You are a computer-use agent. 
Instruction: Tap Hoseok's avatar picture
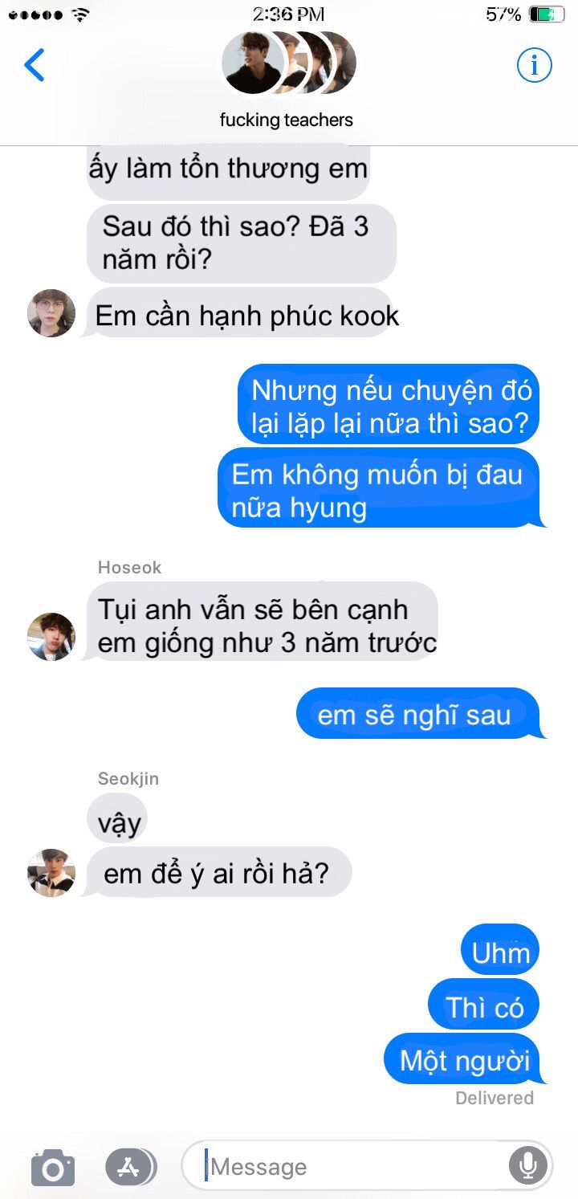coord(51,637)
